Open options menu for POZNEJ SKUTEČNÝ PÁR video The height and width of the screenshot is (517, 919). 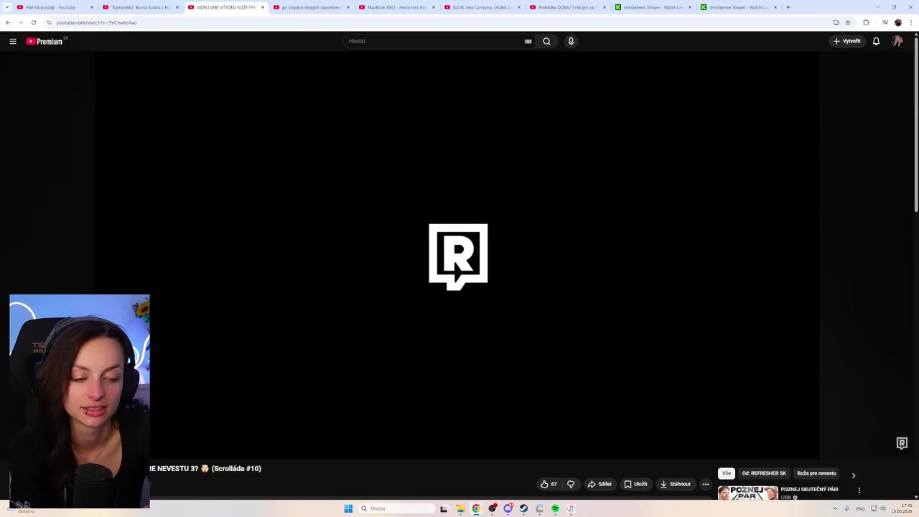click(x=859, y=490)
